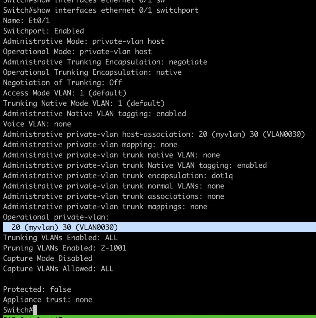
Task: Click the full show interfaces switchport command
Action: (101, 10)
